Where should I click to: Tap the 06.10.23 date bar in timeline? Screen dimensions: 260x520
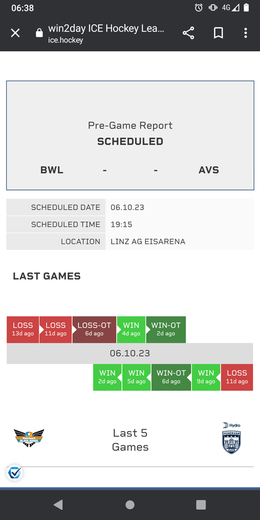coord(130,353)
